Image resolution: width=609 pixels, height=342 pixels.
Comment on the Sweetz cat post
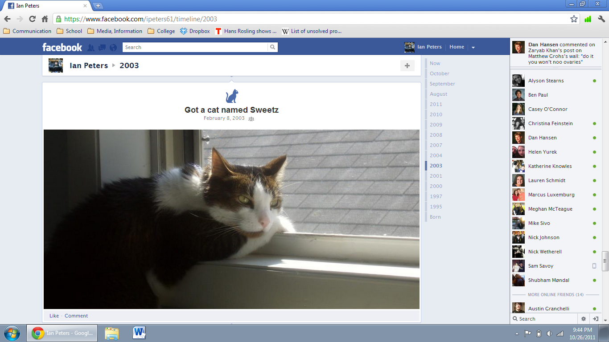[76, 316]
